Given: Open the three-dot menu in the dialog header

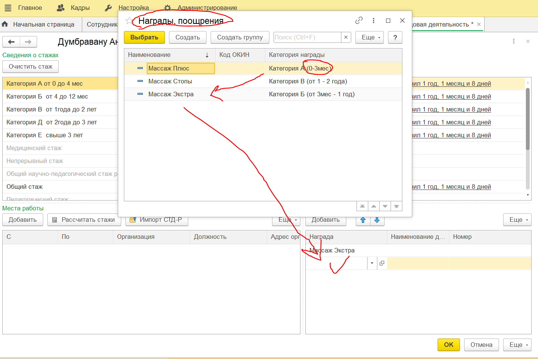Looking at the screenshot, I should pyautogui.click(x=374, y=20).
